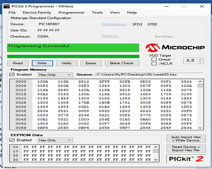The image size is (212, 169).
Task: Open the Tools menu
Action: [x=97, y=12]
